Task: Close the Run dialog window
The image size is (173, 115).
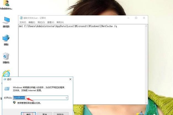Action: click(70, 79)
